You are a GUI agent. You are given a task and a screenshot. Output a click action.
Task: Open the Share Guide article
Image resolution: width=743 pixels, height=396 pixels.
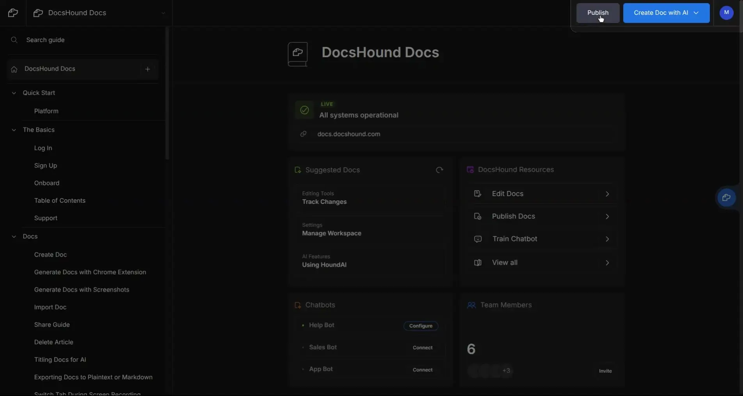click(52, 325)
